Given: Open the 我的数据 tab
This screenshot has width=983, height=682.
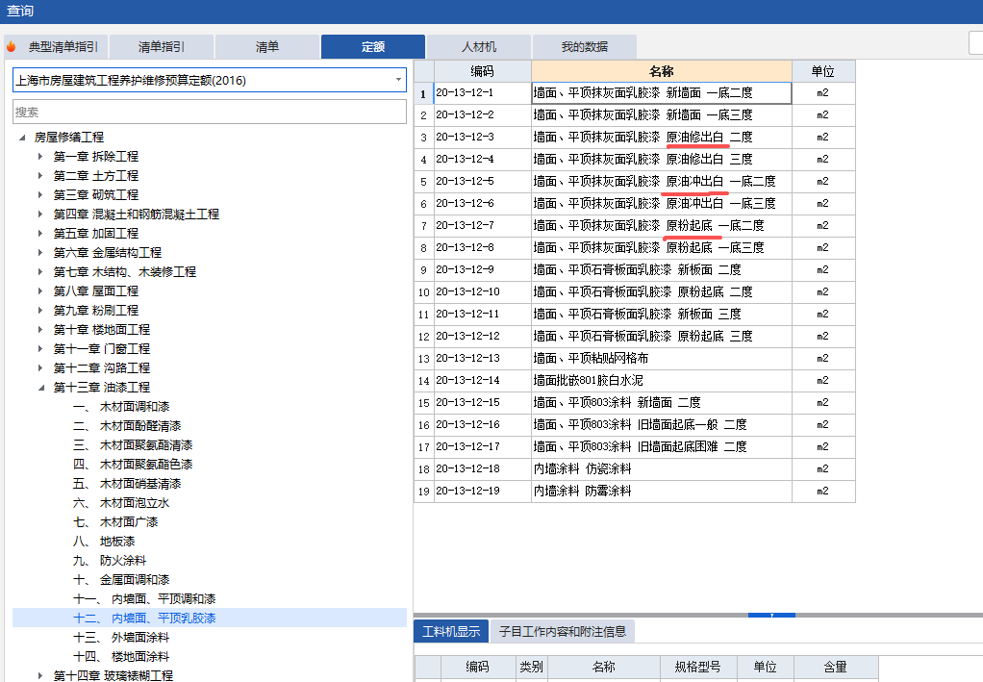Looking at the screenshot, I should [x=584, y=47].
